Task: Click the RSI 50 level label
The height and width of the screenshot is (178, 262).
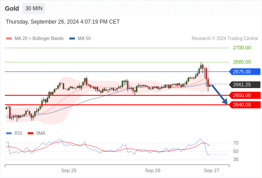Action: pos(236,151)
